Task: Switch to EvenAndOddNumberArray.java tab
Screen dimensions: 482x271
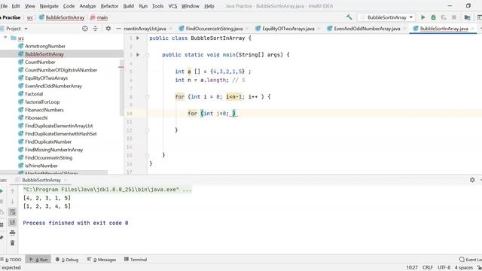Action: tap(367, 29)
